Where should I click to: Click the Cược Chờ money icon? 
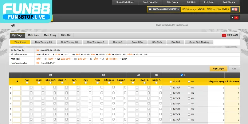tap(208, 9)
